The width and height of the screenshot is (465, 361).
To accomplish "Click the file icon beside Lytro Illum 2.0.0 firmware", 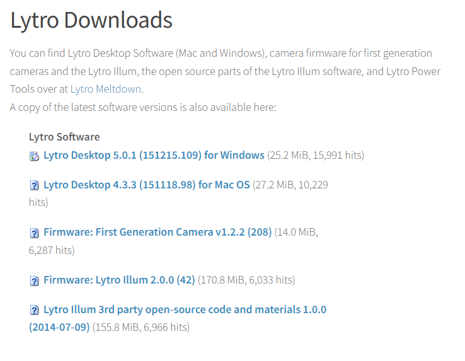I will coord(35,281).
